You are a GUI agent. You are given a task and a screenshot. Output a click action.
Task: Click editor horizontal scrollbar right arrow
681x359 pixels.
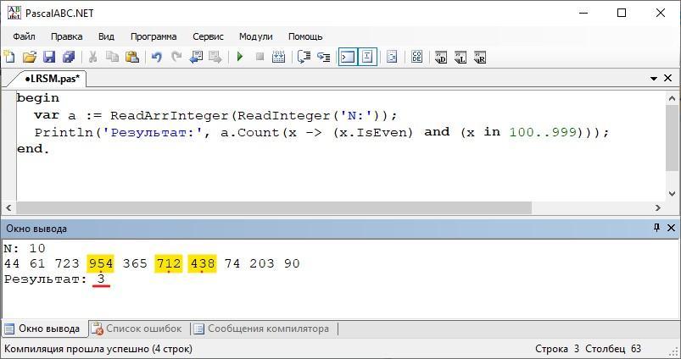[x=658, y=207]
